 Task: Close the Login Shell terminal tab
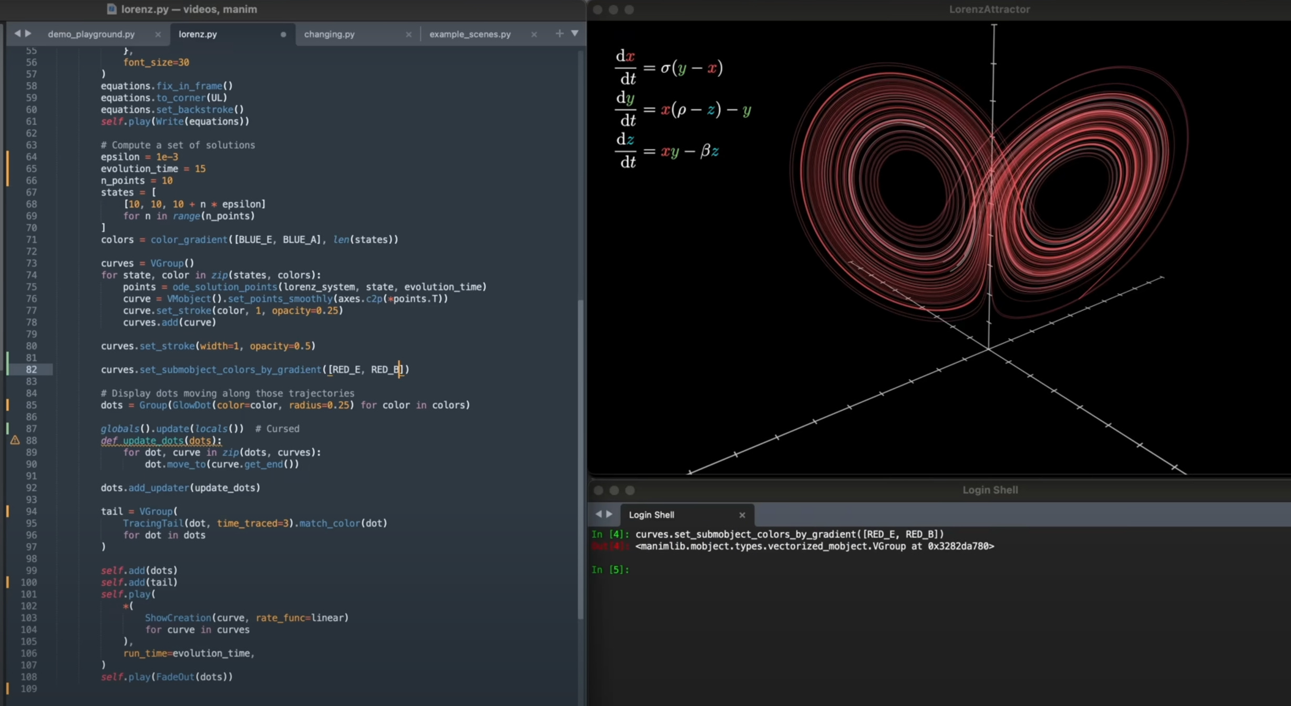(x=742, y=515)
